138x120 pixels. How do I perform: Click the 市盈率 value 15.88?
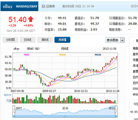[62, 30]
